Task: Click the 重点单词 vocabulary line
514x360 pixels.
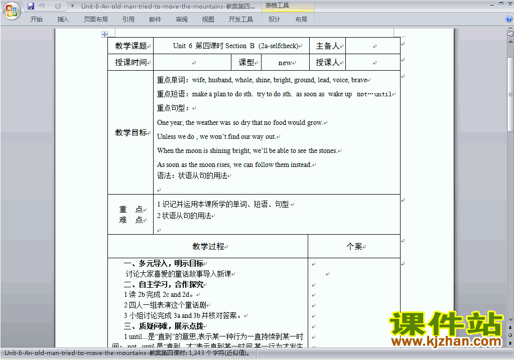Action: [262, 80]
